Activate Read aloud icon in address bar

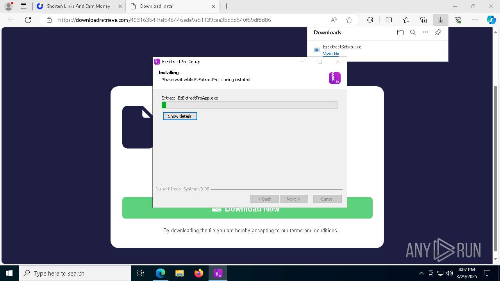334,20
